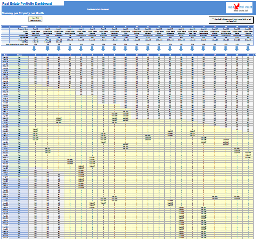This screenshot has height=241, width=256.
Task: Click the blue down arrow under Asset 8
Action: click(x=114, y=49)
